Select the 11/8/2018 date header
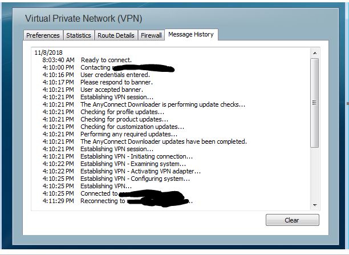Viewport: 349px width, 255px height. (x=48, y=52)
